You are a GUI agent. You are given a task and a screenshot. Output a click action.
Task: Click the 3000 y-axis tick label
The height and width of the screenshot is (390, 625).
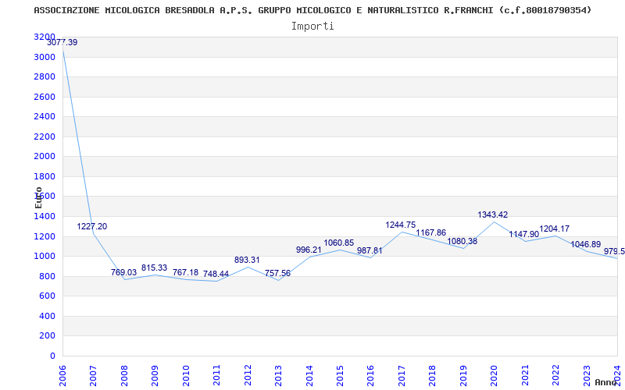(45, 57)
